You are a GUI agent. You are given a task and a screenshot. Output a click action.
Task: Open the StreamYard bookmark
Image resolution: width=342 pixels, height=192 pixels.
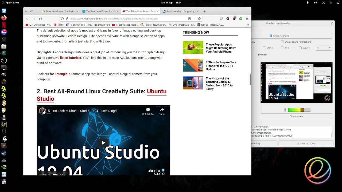point(102,25)
